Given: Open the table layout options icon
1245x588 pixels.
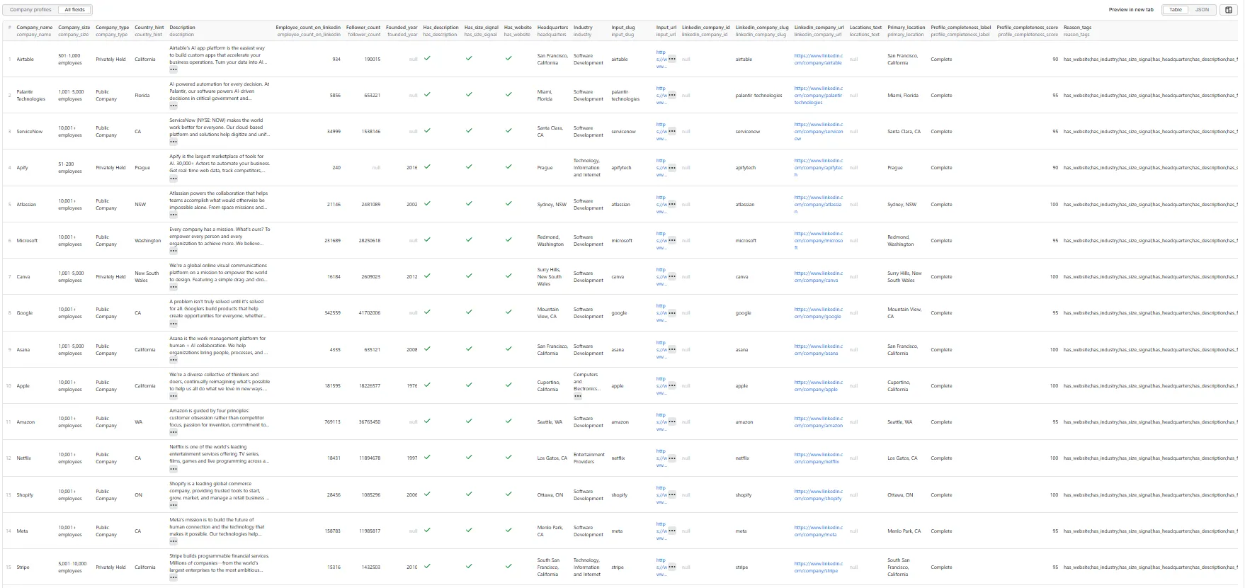Looking at the screenshot, I should click(x=1229, y=10).
